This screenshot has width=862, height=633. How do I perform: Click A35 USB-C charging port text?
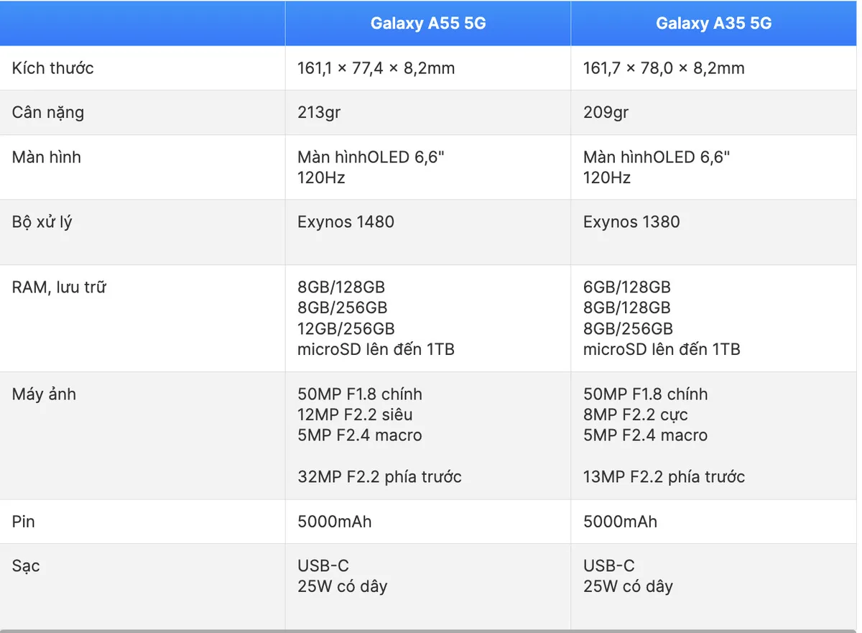609,566
